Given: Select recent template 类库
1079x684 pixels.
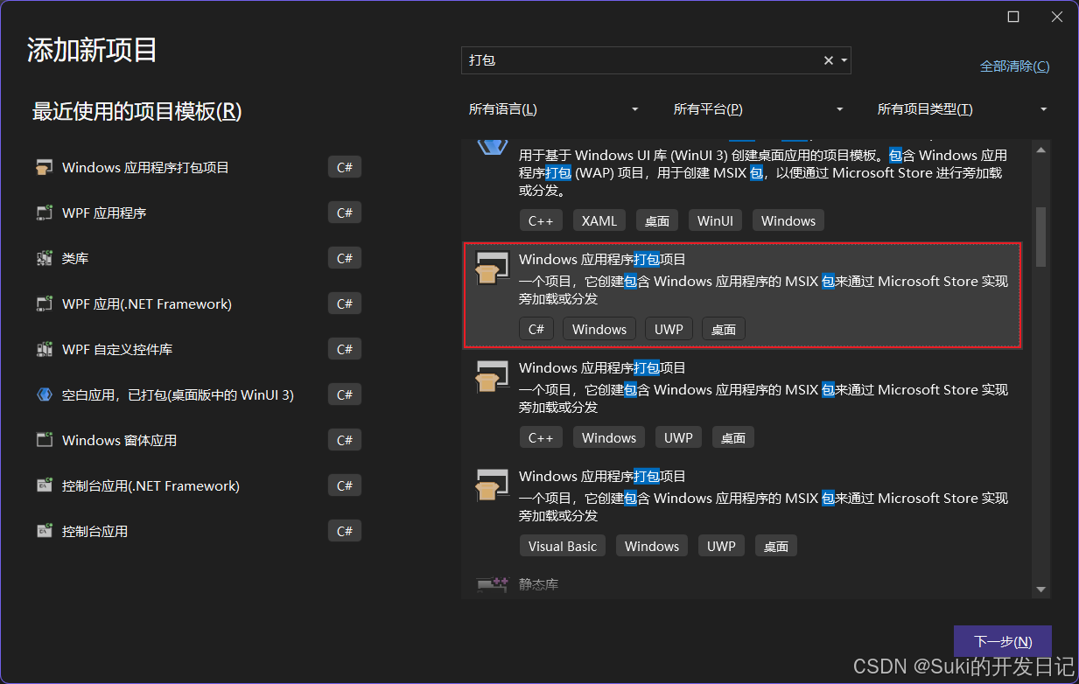Looking at the screenshot, I should 199,258.
